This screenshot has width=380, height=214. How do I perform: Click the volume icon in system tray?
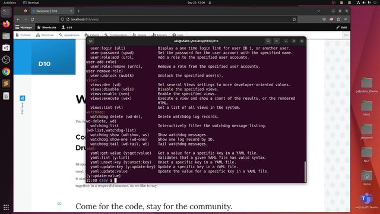364,2
